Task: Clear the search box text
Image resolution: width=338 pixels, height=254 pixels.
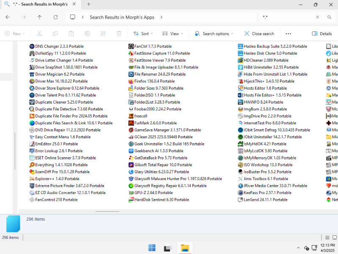Action: pyautogui.click(x=318, y=17)
